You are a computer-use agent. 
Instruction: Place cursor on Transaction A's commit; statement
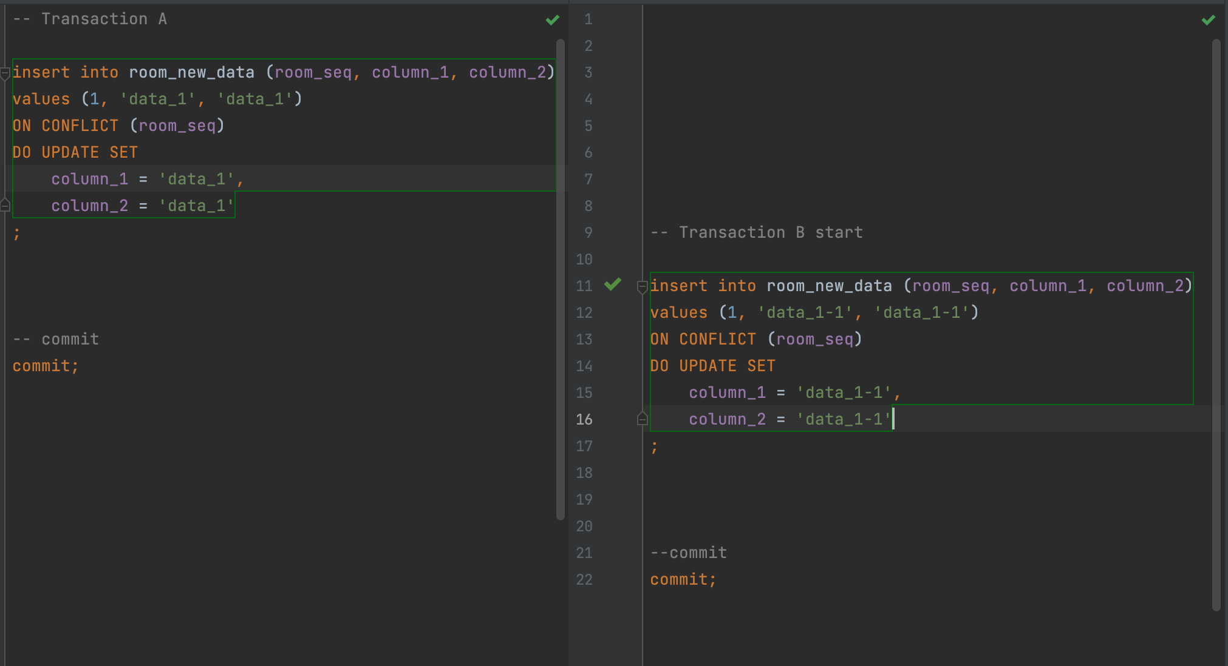(46, 366)
